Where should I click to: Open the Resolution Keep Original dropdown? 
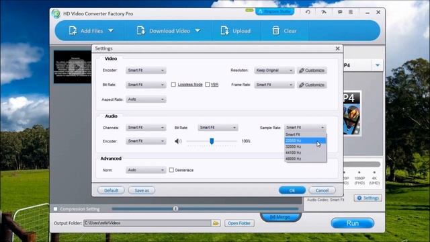[x=274, y=70]
